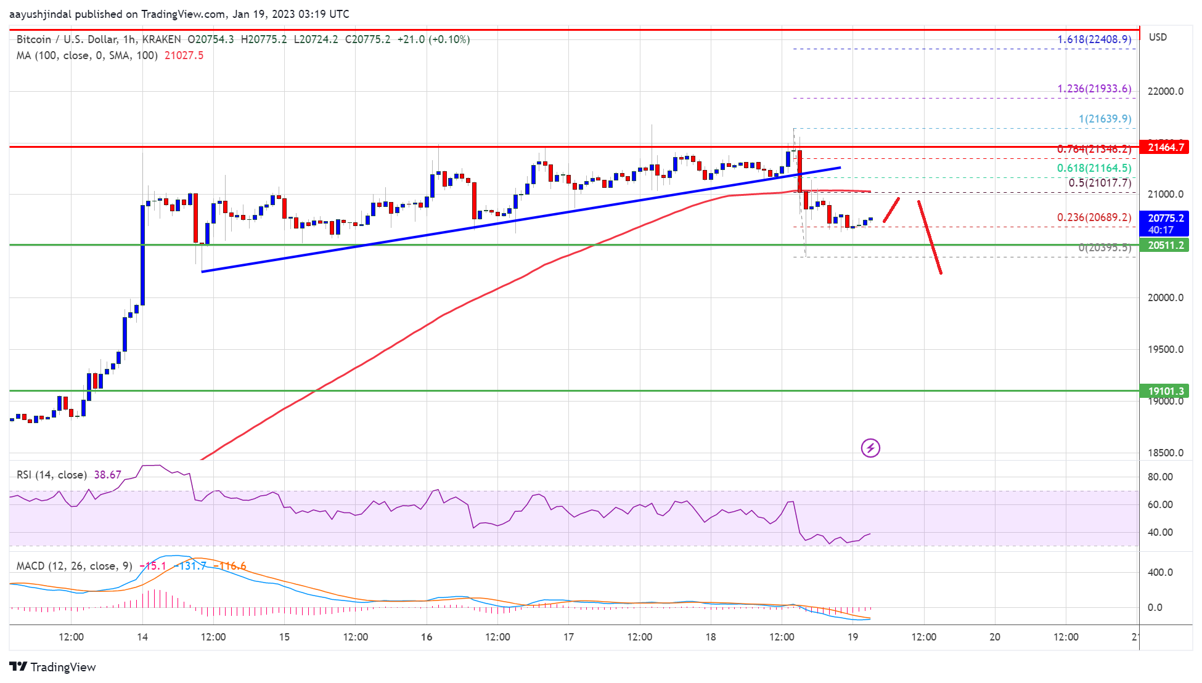Click the purple lightning bolt icon

(x=870, y=448)
